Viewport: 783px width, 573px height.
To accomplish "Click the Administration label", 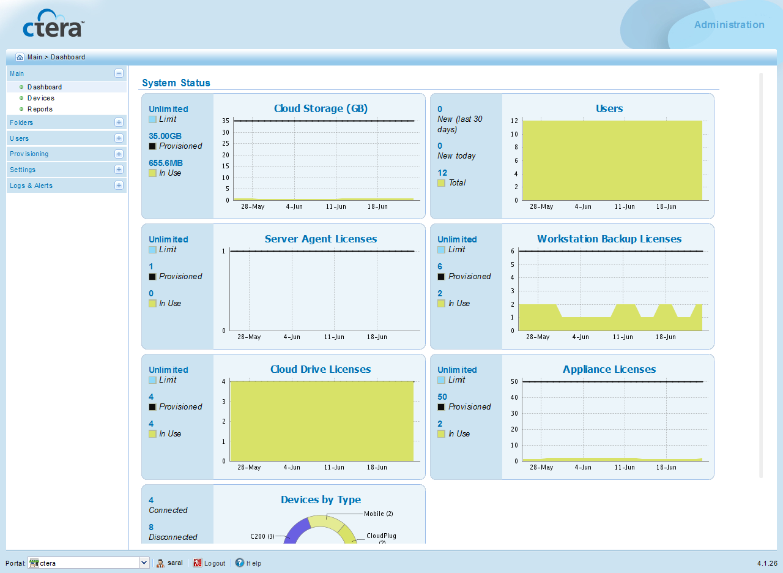I will pyautogui.click(x=729, y=25).
